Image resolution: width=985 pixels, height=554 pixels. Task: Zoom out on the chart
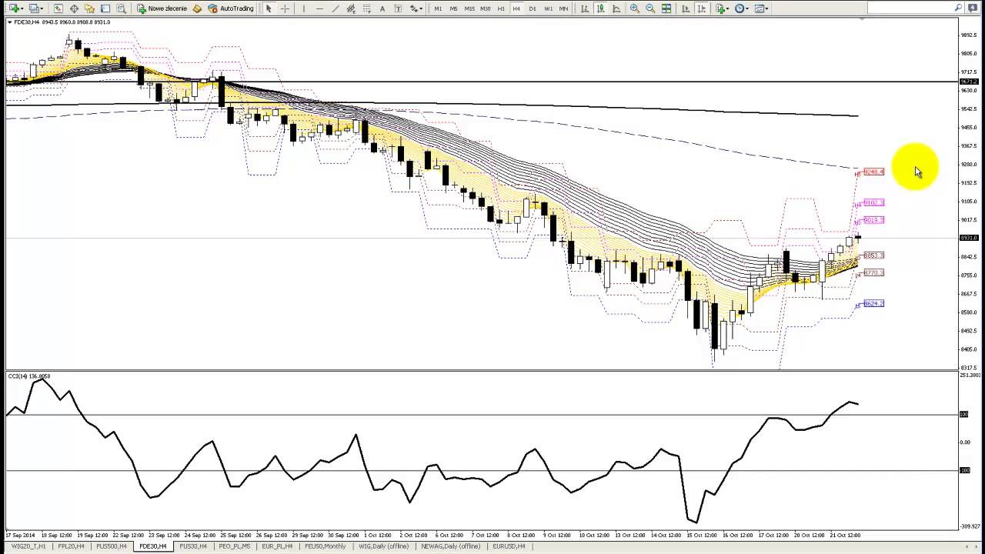[650, 8]
